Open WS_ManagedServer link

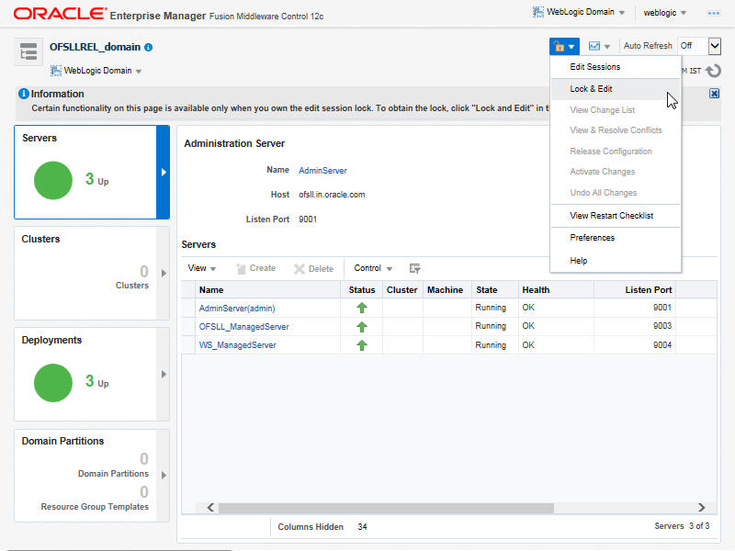pyautogui.click(x=237, y=345)
